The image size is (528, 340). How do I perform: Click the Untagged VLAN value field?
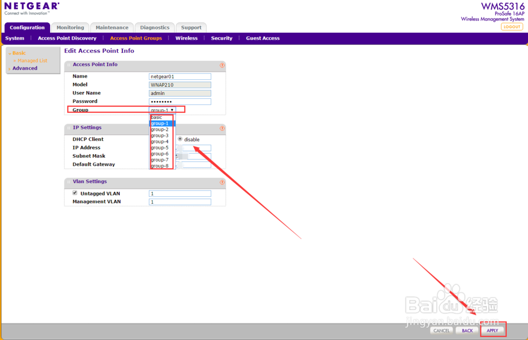(x=180, y=194)
